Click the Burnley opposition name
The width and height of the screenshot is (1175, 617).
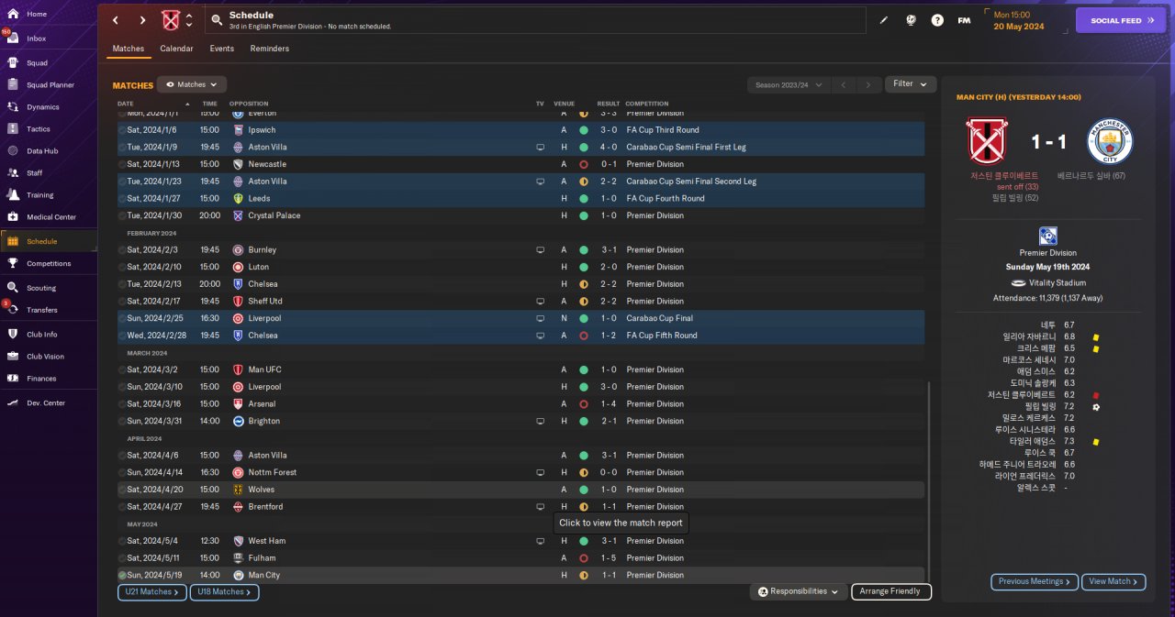tap(262, 249)
